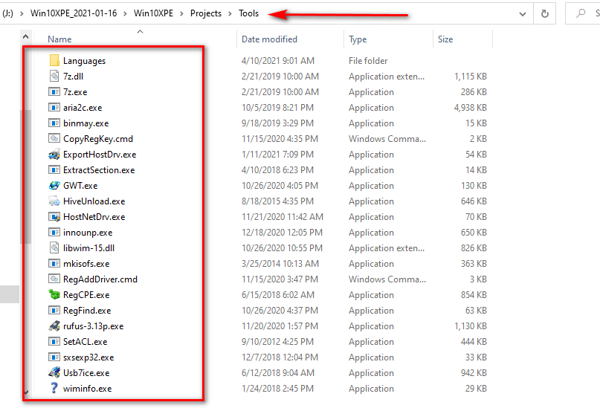
Task: Click the innounp.exe file icon
Action: [x=54, y=232]
